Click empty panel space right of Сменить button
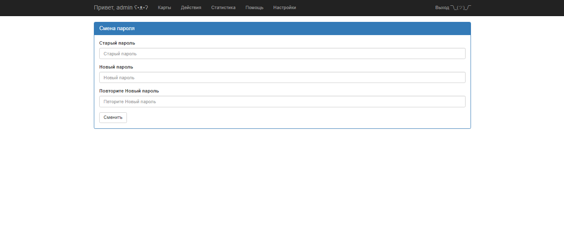The height and width of the screenshot is (246, 564). click(x=289, y=118)
